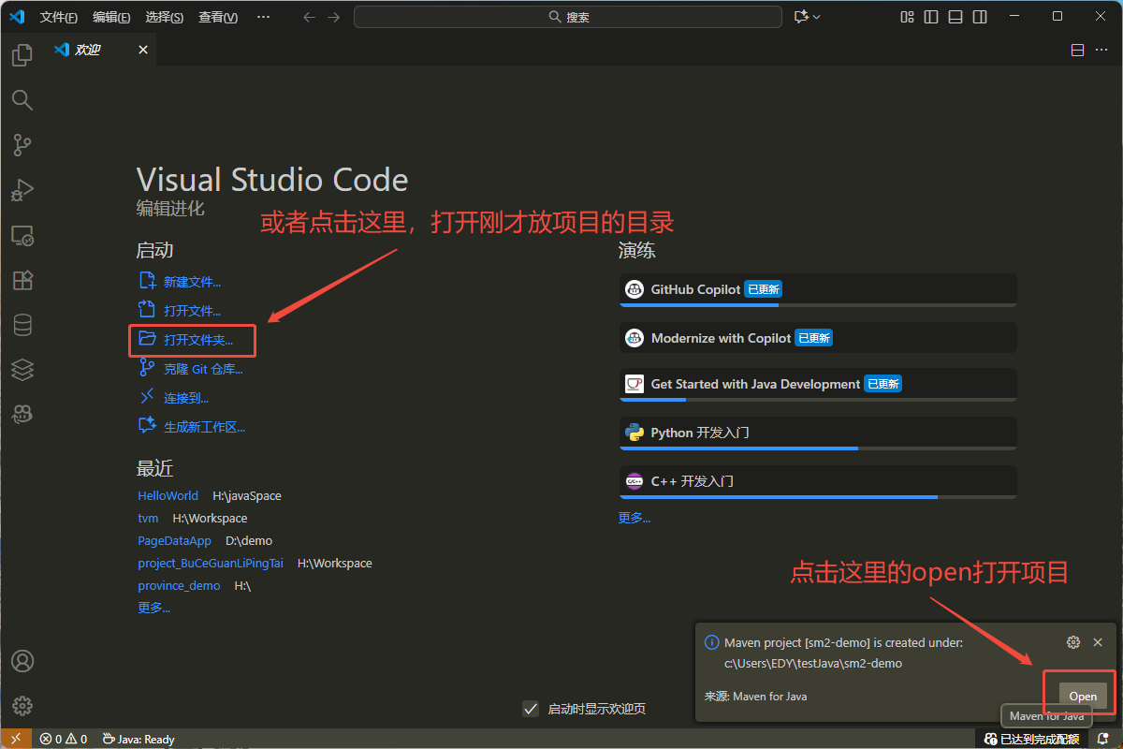Expand the overflow menu ellipsis
The height and width of the screenshot is (749, 1123).
pyautogui.click(x=263, y=17)
